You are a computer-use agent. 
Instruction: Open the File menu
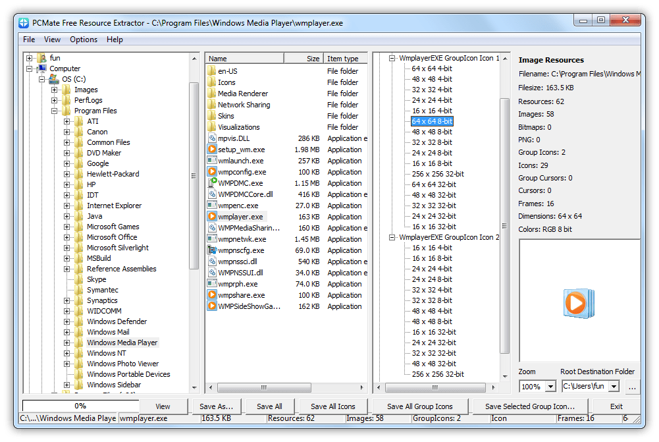[29, 40]
